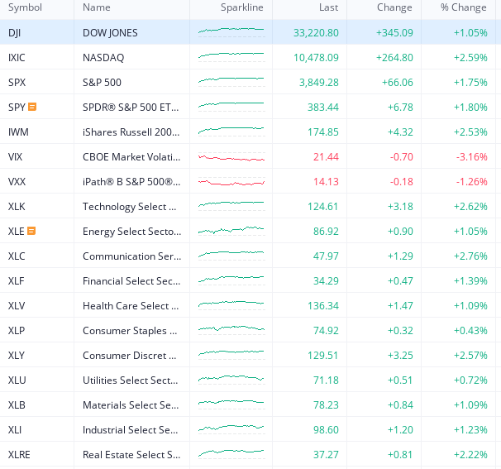Screen dimensions: 501x469
Task: Click the orange note icon beside SPY
Action: point(32,107)
